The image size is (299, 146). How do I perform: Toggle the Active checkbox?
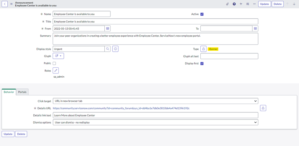202,14
